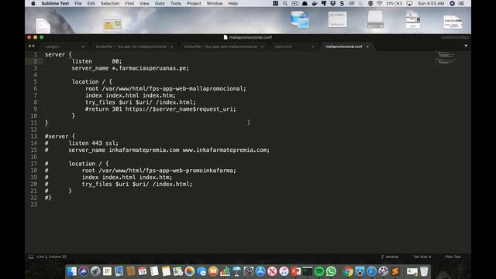Open the Apple menu
Image resolution: width=496 pixels, height=279 pixels.
(33, 3)
